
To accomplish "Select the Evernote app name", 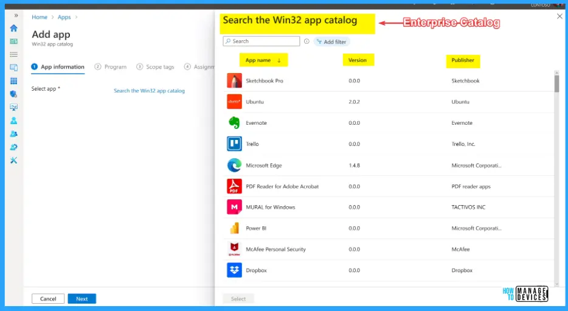I will coord(256,123).
